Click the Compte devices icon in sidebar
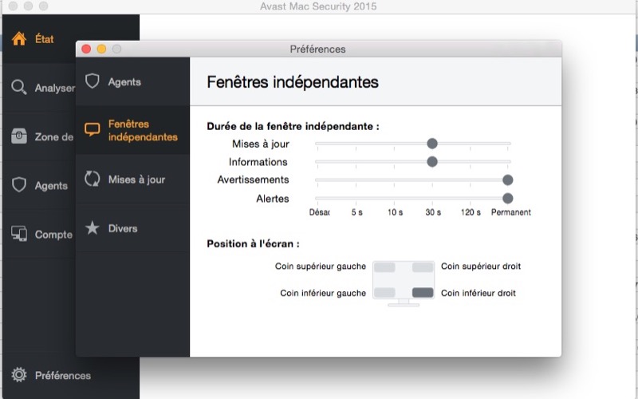Screen dimensions: 638x399 tap(19, 234)
